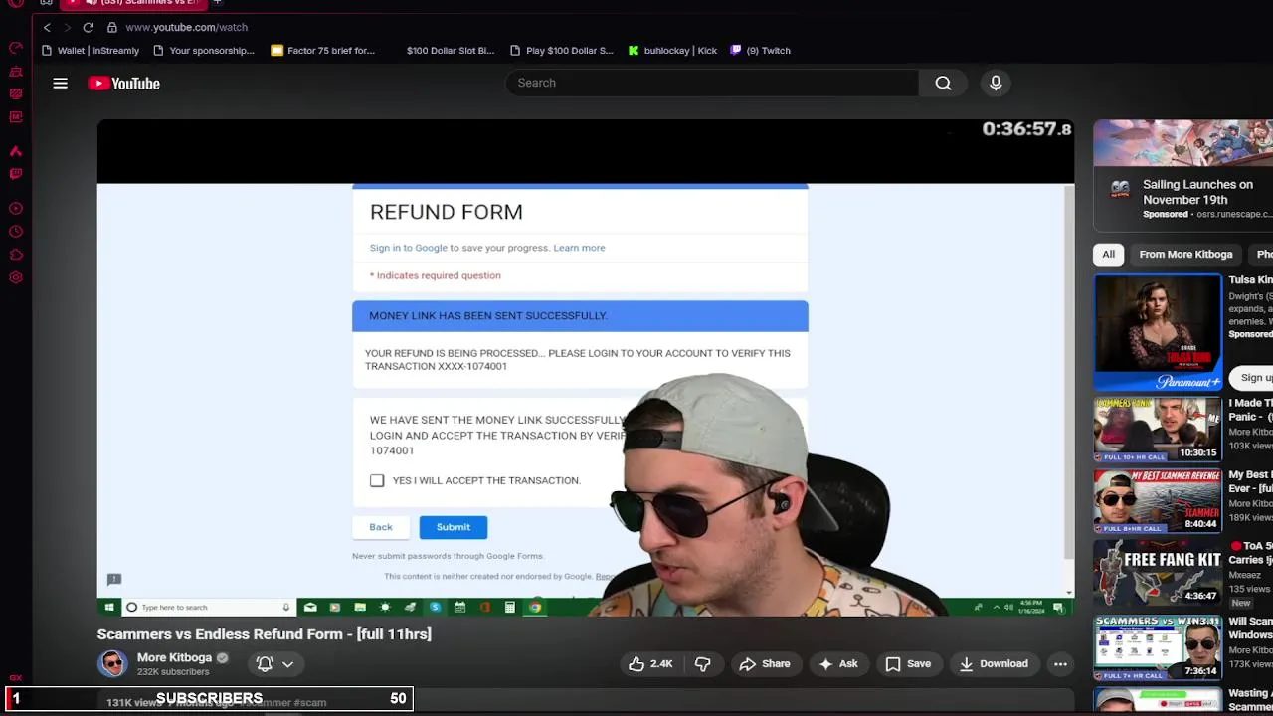1273x716 pixels.
Task: Open more actions ellipsis under video
Action: pyautogui.click(x=1060, y=664)
